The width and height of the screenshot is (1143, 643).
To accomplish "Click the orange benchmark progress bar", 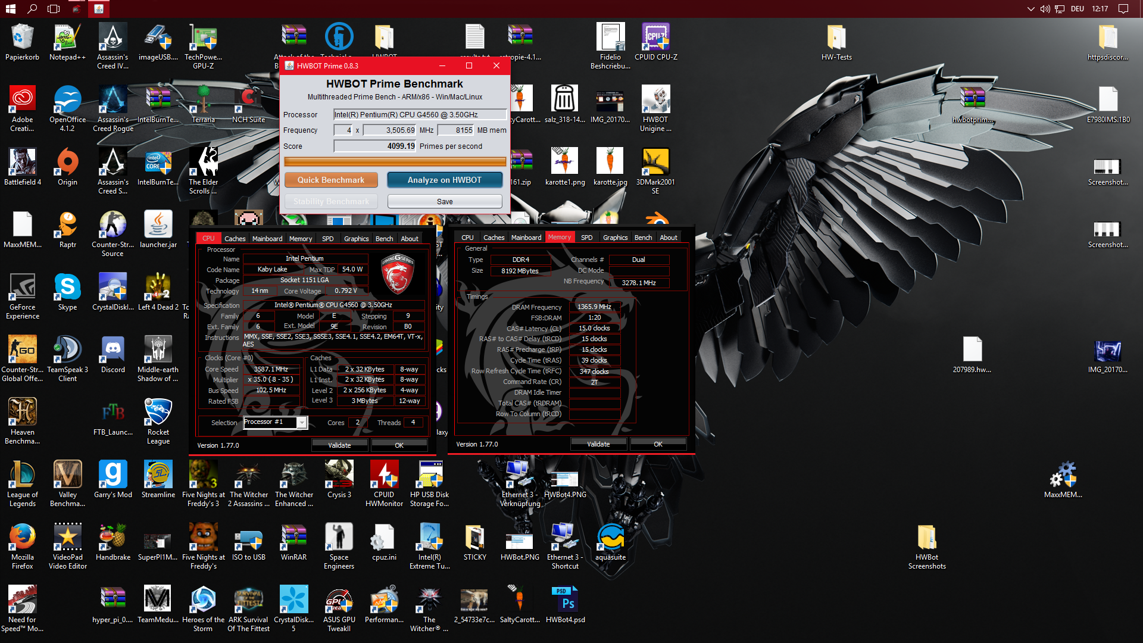I will [395, 161].
